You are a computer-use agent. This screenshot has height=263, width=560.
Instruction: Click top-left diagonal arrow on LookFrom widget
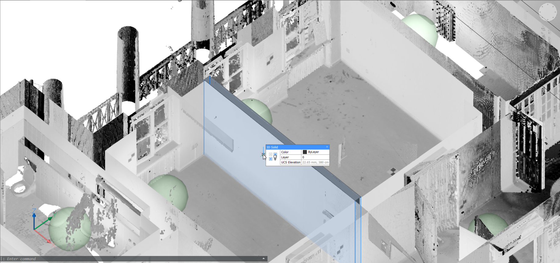(x=542, y=7)
